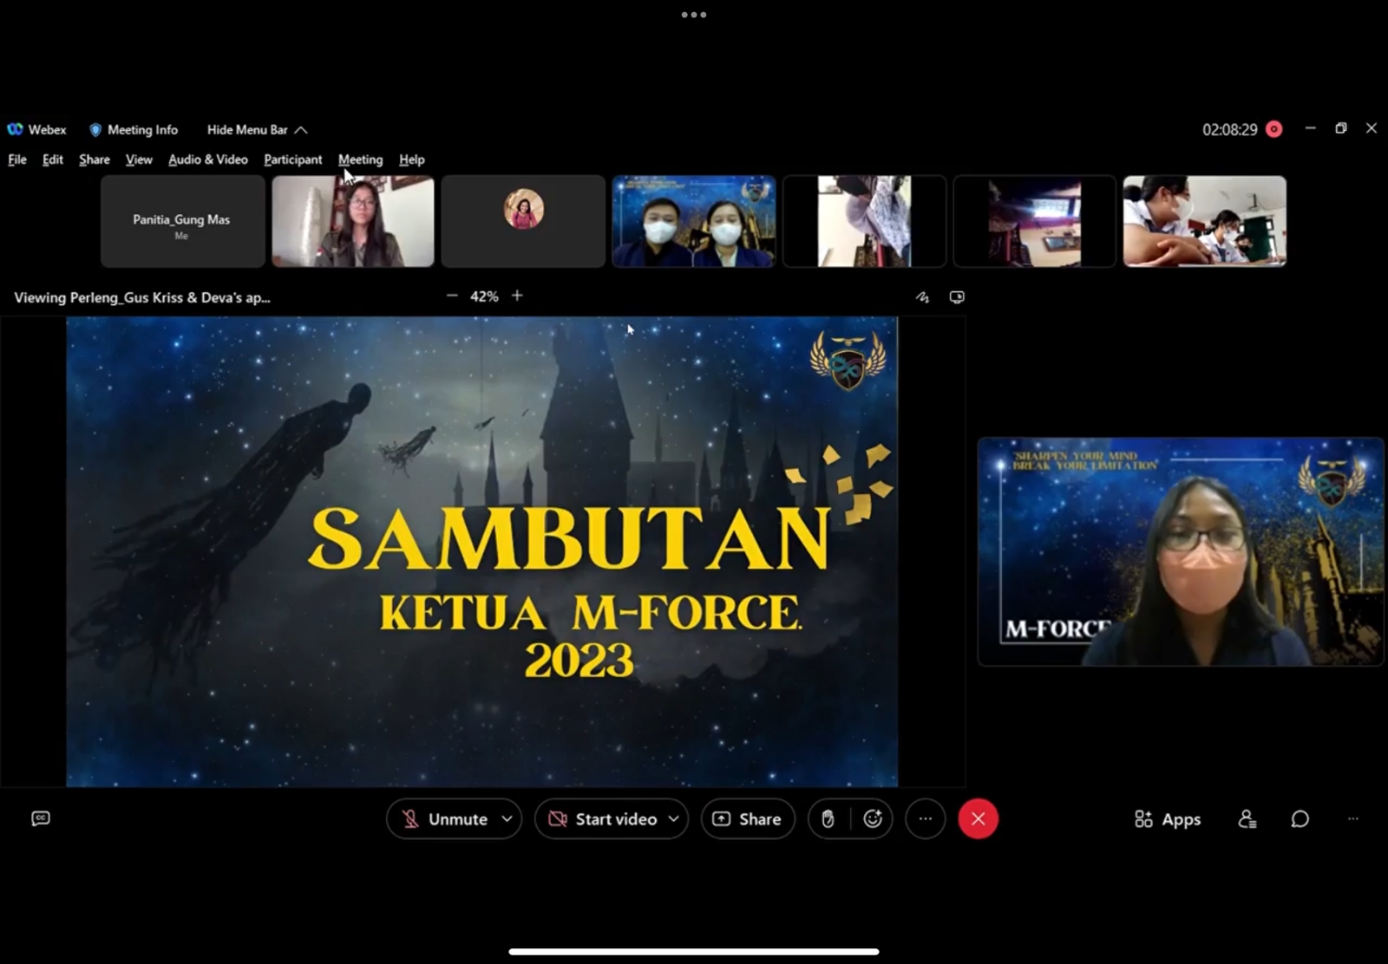This screenshot has height=964, width=1388.
Task: Open the File menu
Action: [x=17, y=160]
